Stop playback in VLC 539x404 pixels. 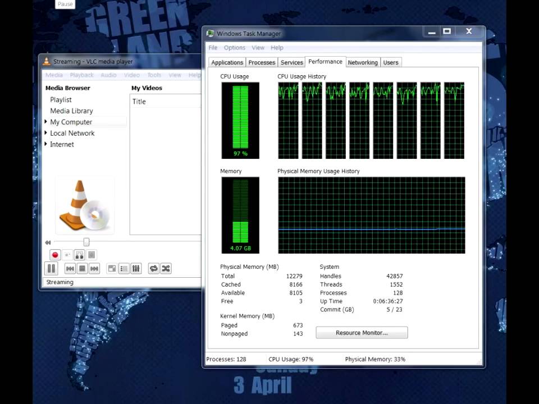[x=82, y=269]
